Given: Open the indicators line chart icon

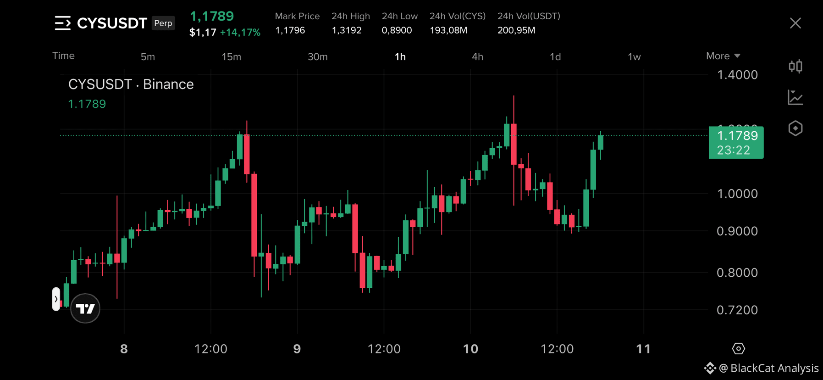Looking at the screenshot, I should click(x=795, y=97).
